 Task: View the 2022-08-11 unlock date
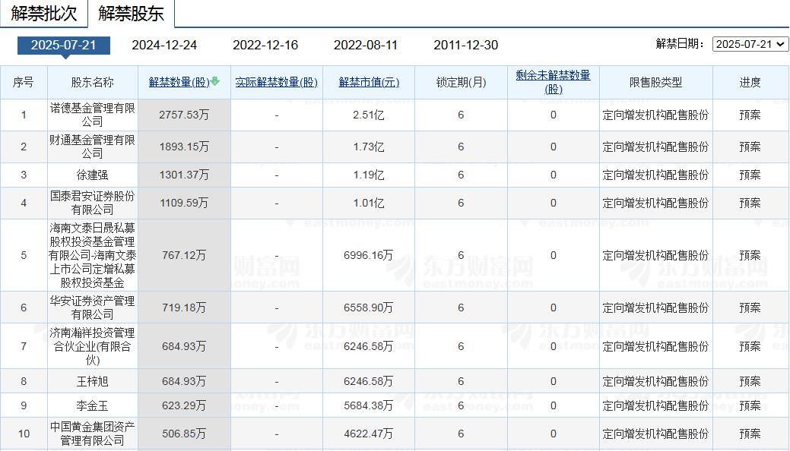pyautogui.click(x=366, y=46)
